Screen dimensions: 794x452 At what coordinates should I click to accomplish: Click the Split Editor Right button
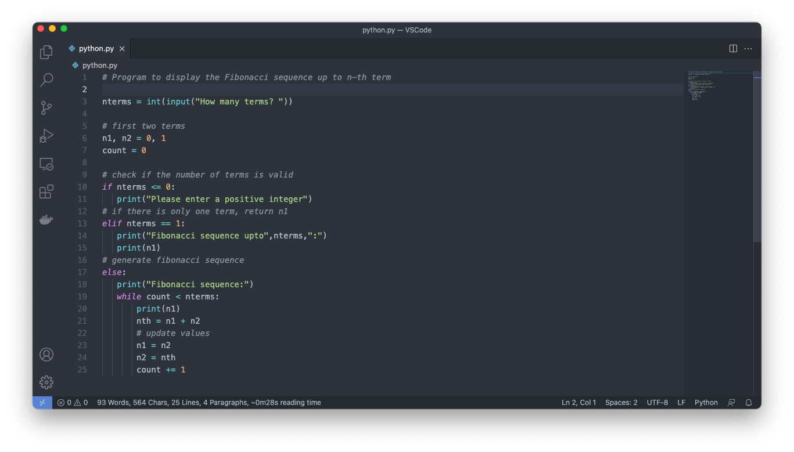click(x=733, y=49)
